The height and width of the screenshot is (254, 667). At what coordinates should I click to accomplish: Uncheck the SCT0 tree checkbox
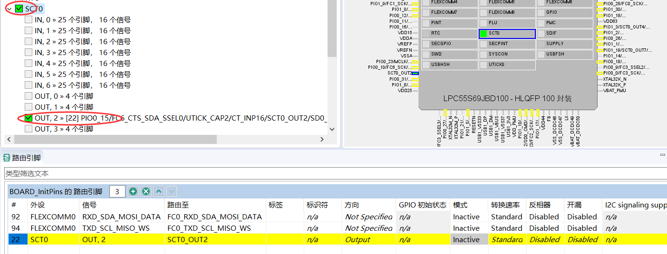[19, 9]
